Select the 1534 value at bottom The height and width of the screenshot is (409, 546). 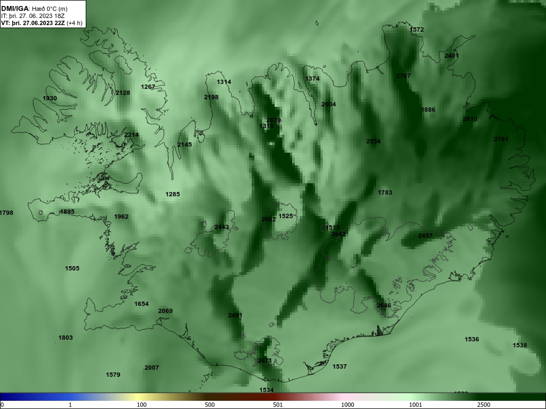267,390
